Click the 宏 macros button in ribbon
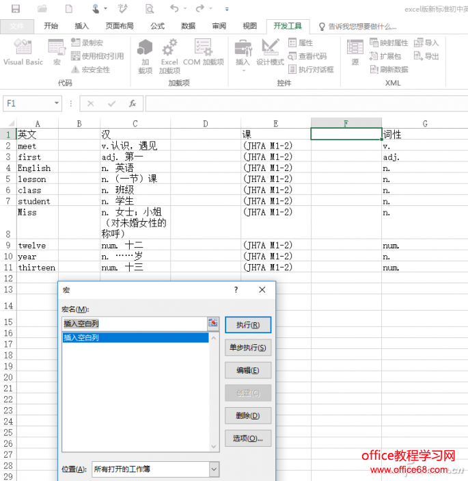The image size is (468, 481). coord(57,52)
